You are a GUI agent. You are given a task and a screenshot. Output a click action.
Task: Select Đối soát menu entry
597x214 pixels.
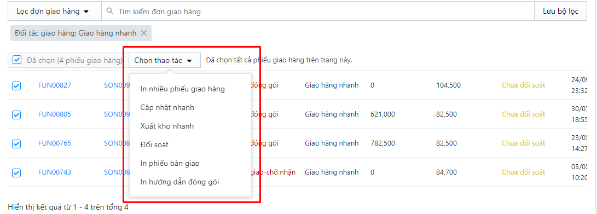click(x=190, y=144)
